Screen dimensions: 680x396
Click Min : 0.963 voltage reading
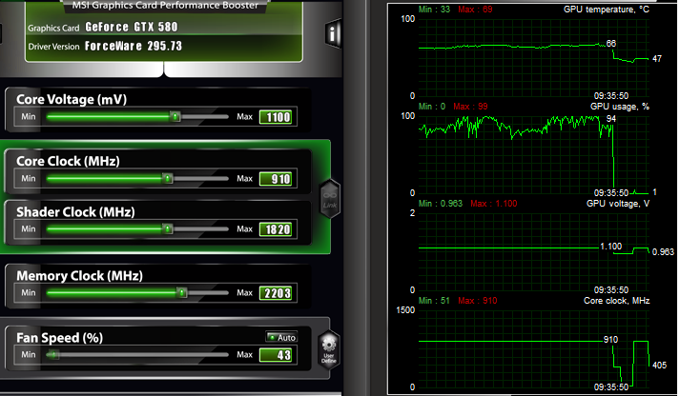pos(441,204)
